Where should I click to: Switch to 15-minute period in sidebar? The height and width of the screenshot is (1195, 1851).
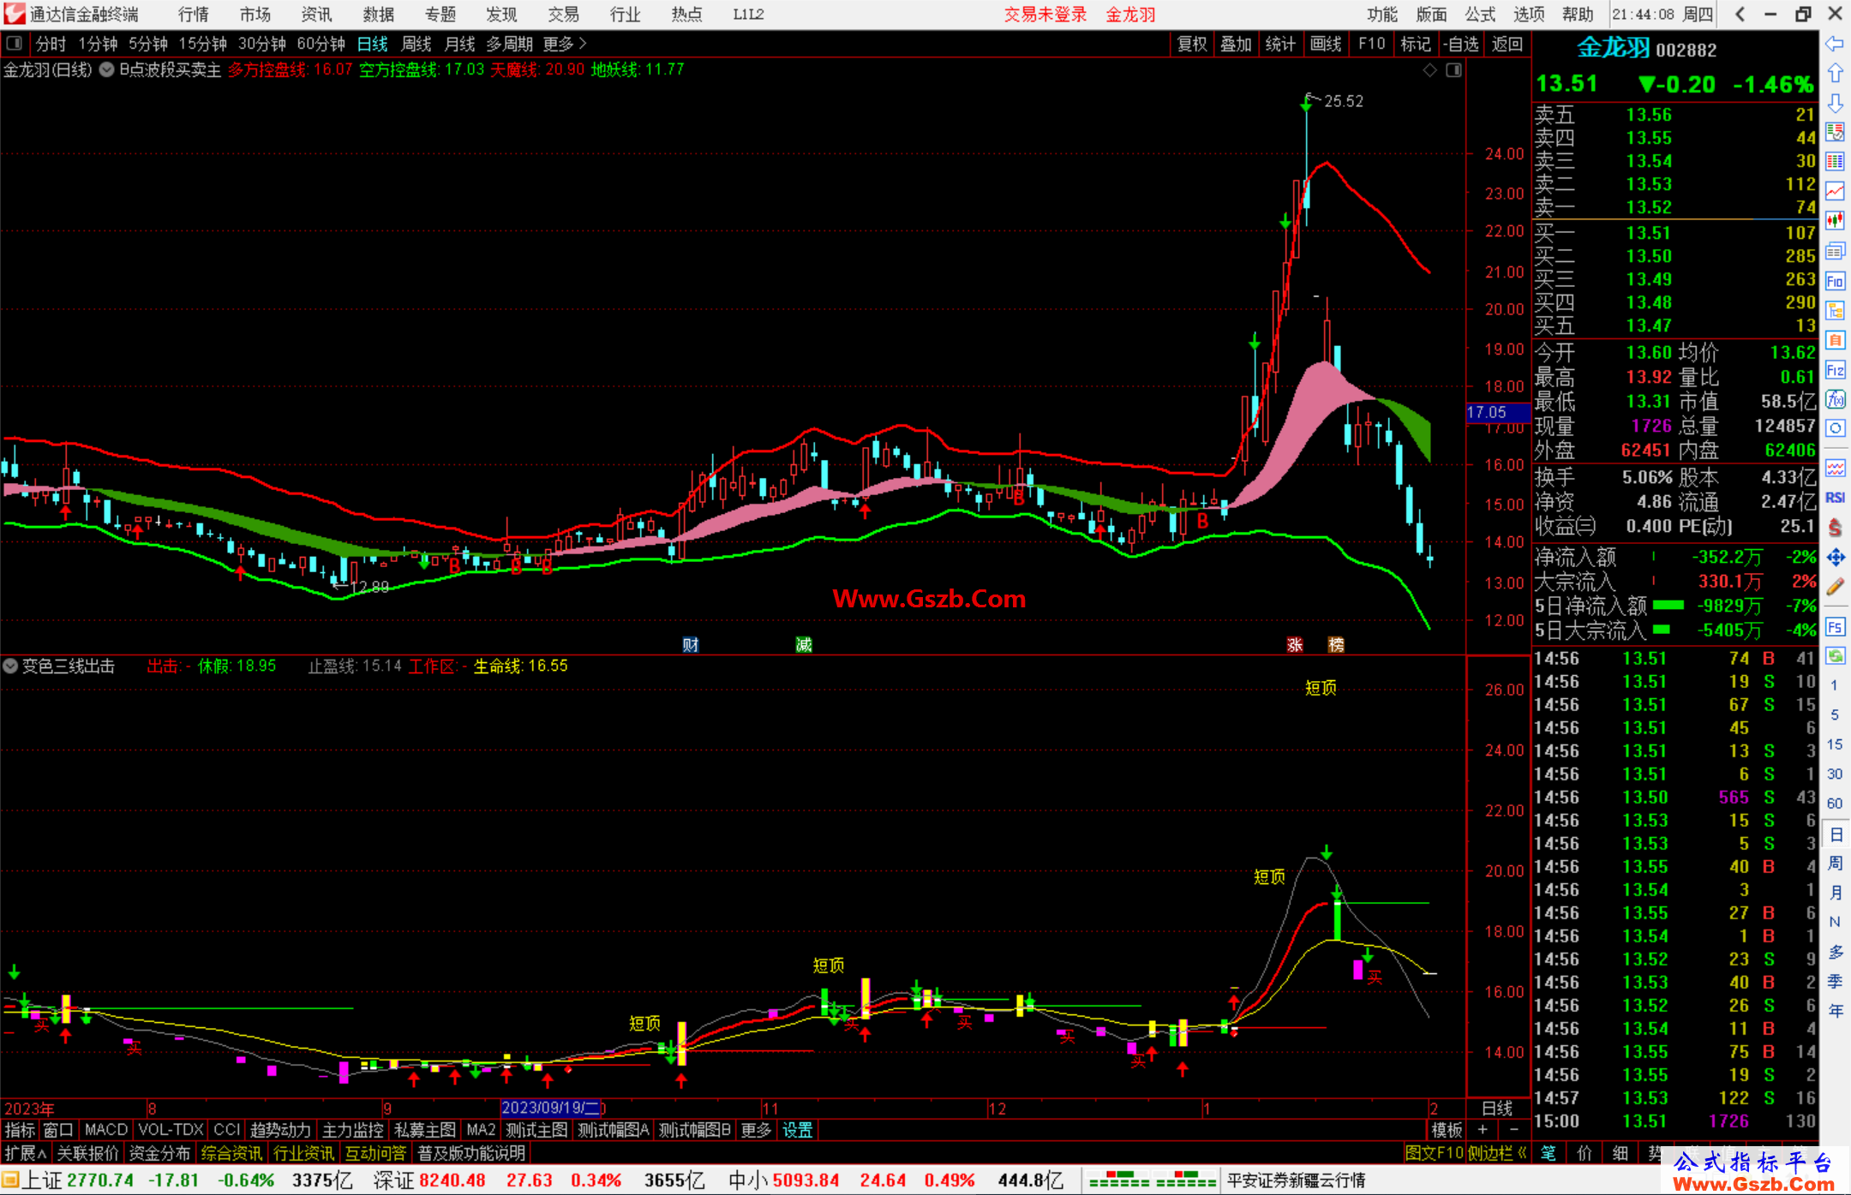(1835, 744)
